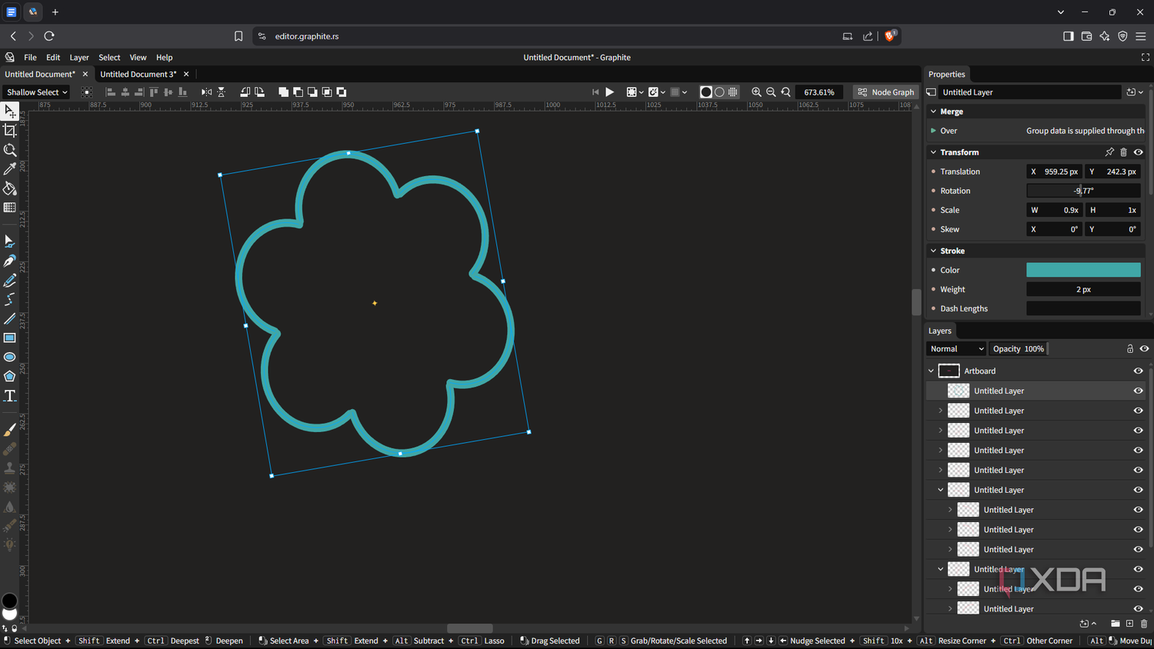Click the Opacity 100% slider field

(x=1019, y=349)
